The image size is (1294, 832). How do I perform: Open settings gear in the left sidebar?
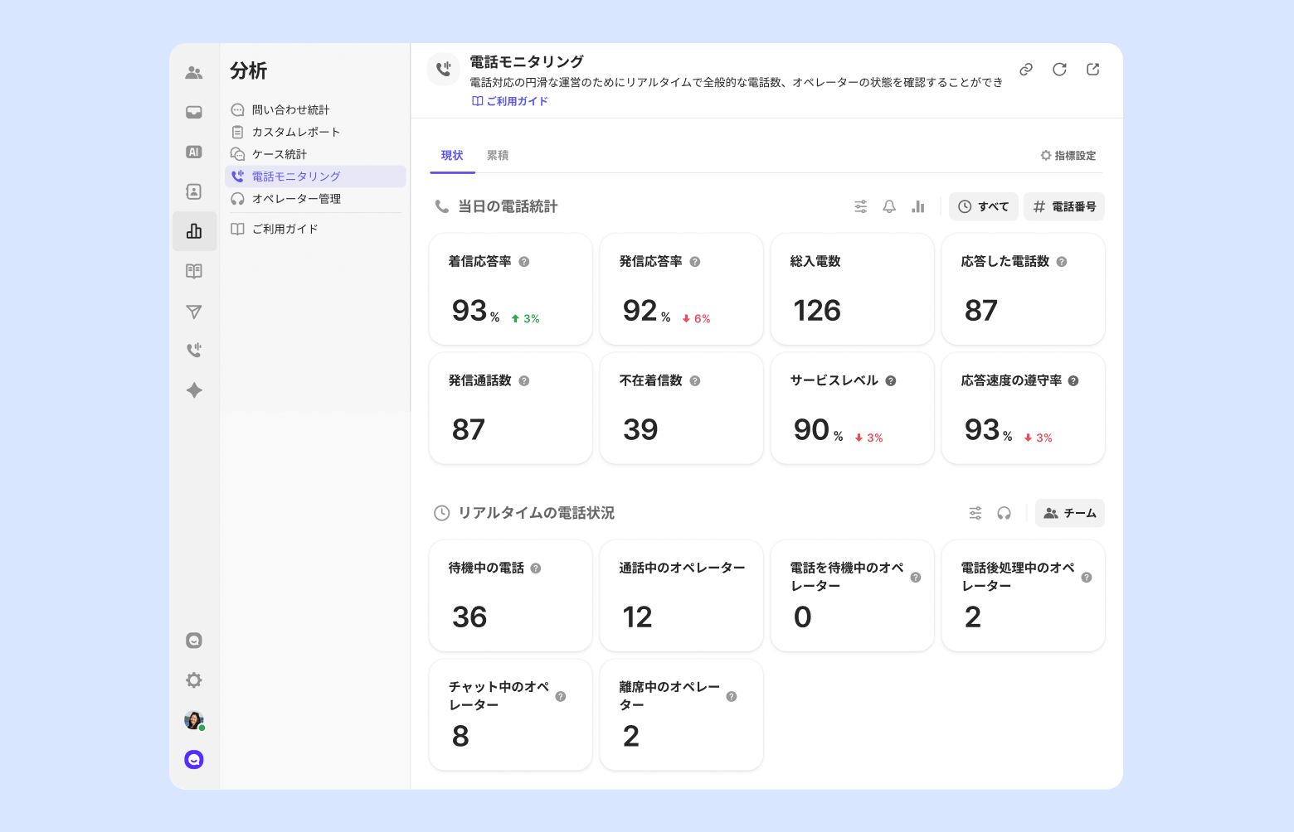click(194, 680)
